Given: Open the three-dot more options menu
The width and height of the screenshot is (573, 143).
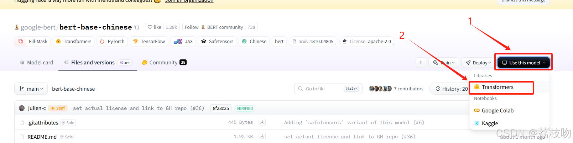Looking at the screenshot, I should click(x=421, y=63).
